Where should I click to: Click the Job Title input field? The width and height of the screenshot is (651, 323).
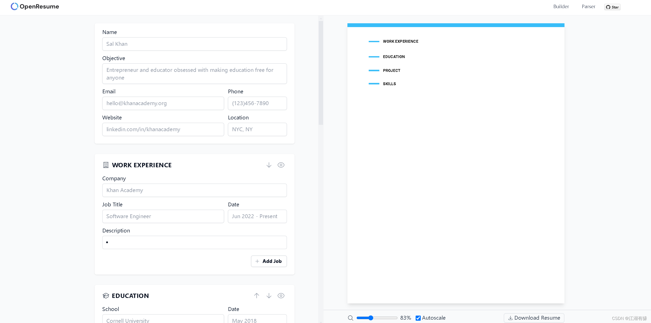tap(163, 216)
